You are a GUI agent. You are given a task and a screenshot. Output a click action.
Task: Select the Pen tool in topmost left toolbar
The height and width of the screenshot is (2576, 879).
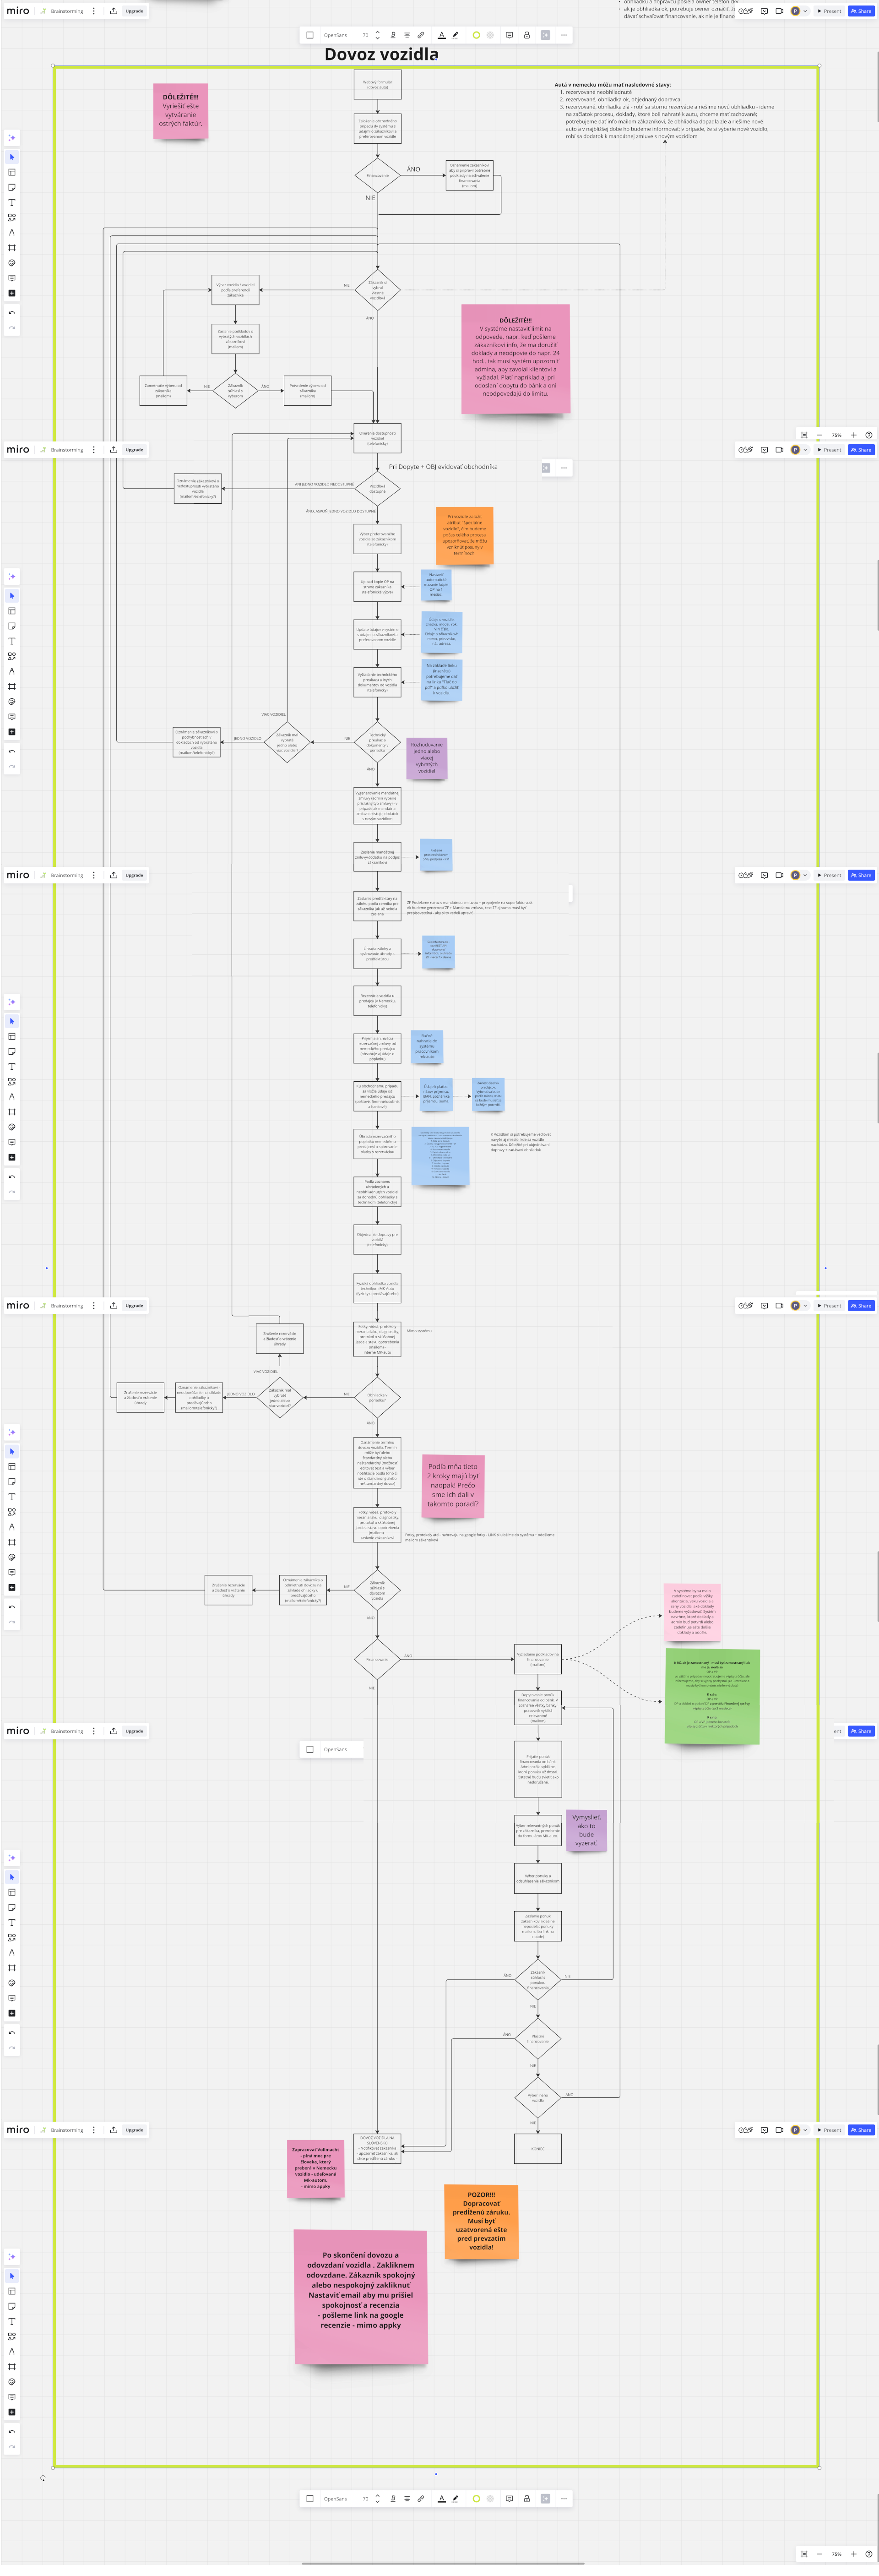[x=12, y=232]
